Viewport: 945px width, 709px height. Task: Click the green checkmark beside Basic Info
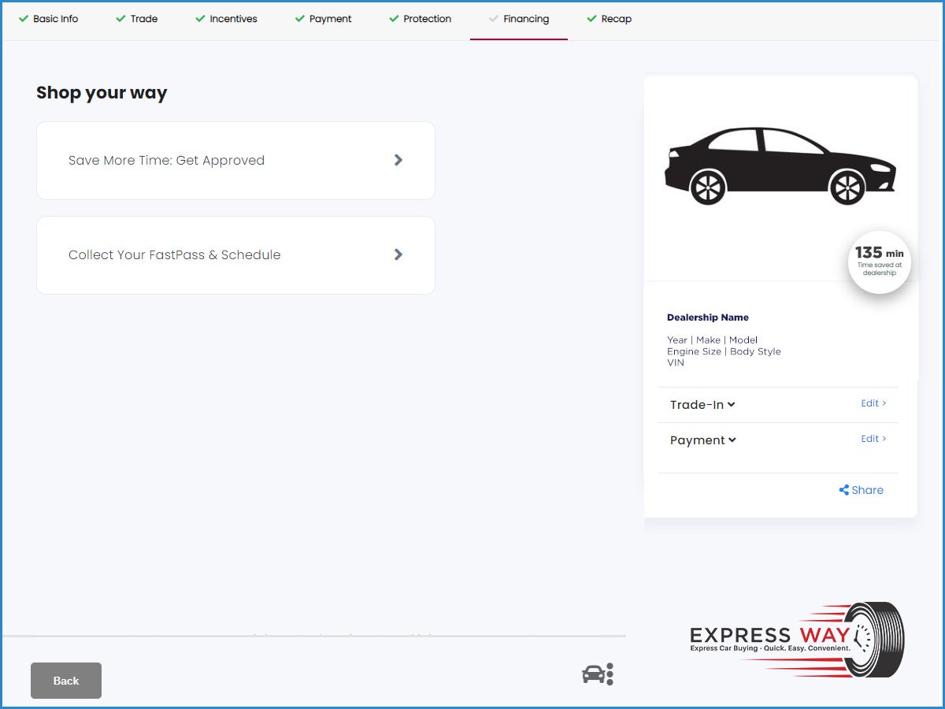(24, 19)
